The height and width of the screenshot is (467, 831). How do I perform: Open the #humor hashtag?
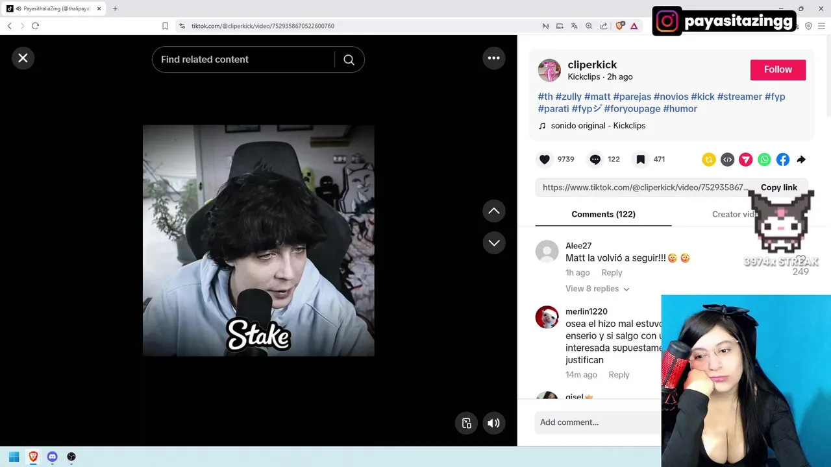[x=680, y=109]
